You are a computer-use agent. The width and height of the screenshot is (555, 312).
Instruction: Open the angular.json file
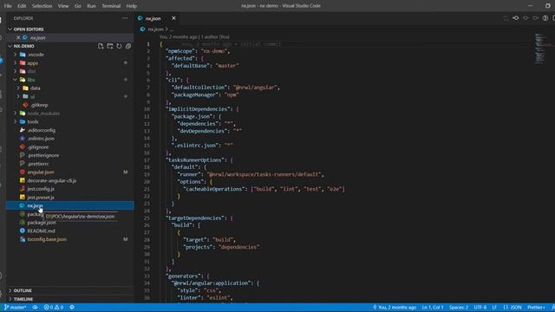pos(41,172)
